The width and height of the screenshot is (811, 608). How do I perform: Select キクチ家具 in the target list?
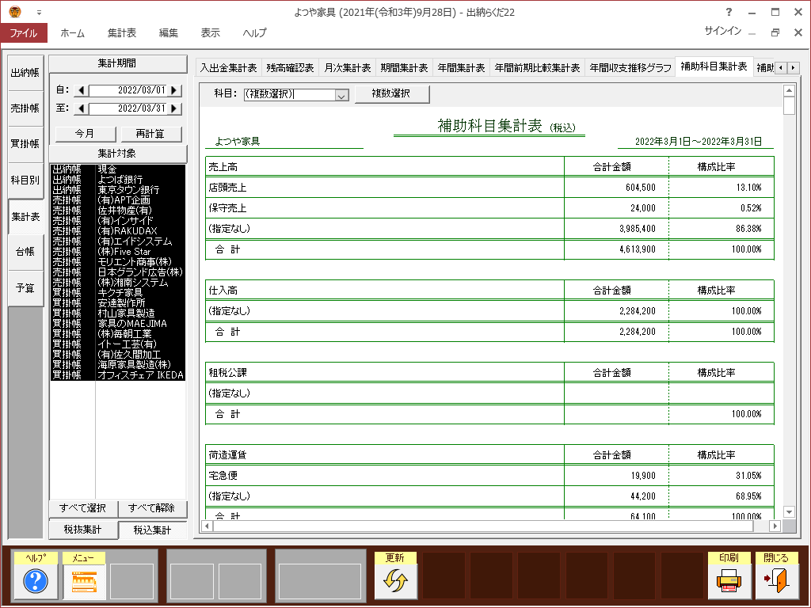pos(118,293)
